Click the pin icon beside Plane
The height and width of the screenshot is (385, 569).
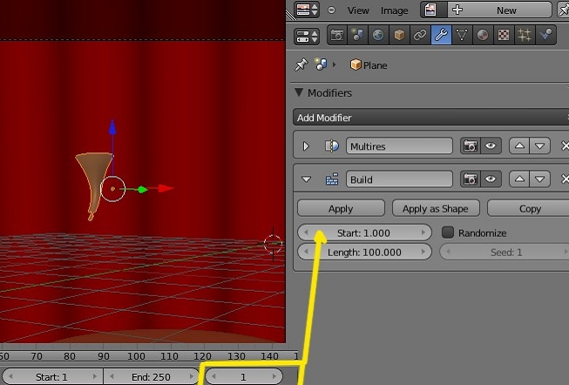click(x=301, y=64)
